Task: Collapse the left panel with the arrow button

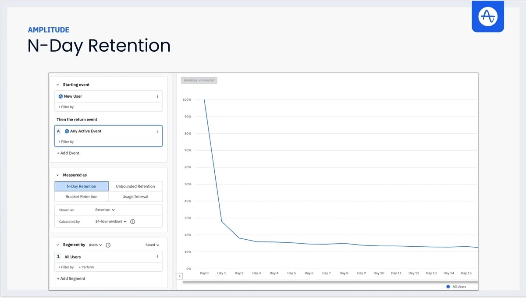Action: 180,276
